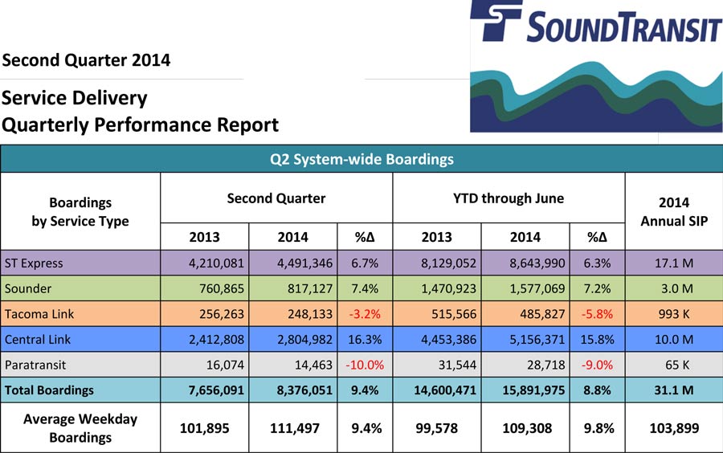The width and height of the screenshot is (723, 453).
Task: Select the Q2 System-wide Boardings title bar
Action: (361, 159)
